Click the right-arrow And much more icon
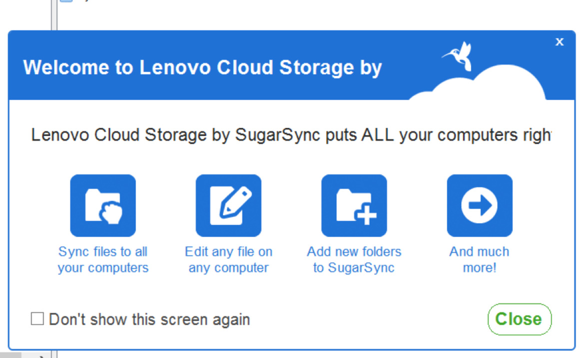Image resolution: width=584 pixels, height=358 pixels. tap(480, 205)
